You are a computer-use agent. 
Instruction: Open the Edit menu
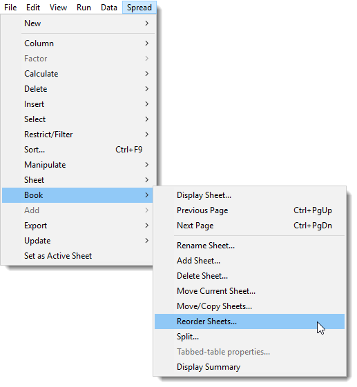tap(33, 8)
